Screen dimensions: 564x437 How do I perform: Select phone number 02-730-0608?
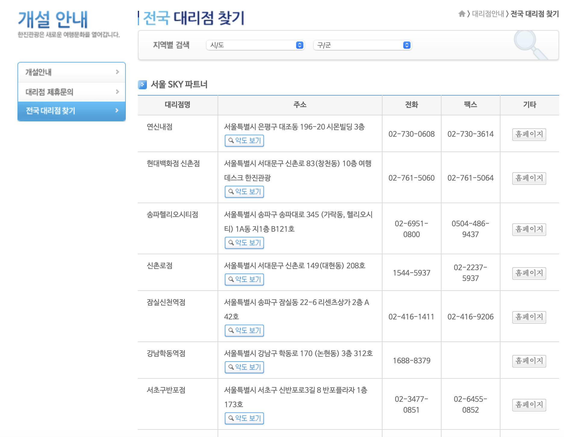(x=411, y=134)
